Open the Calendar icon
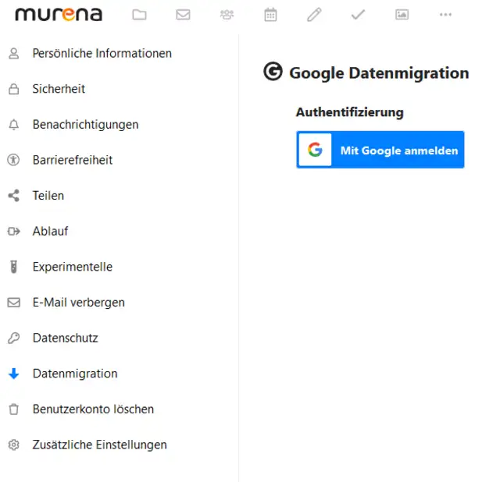Image resolution: width=500 pixels, height=482 pixels. [270, 15]
